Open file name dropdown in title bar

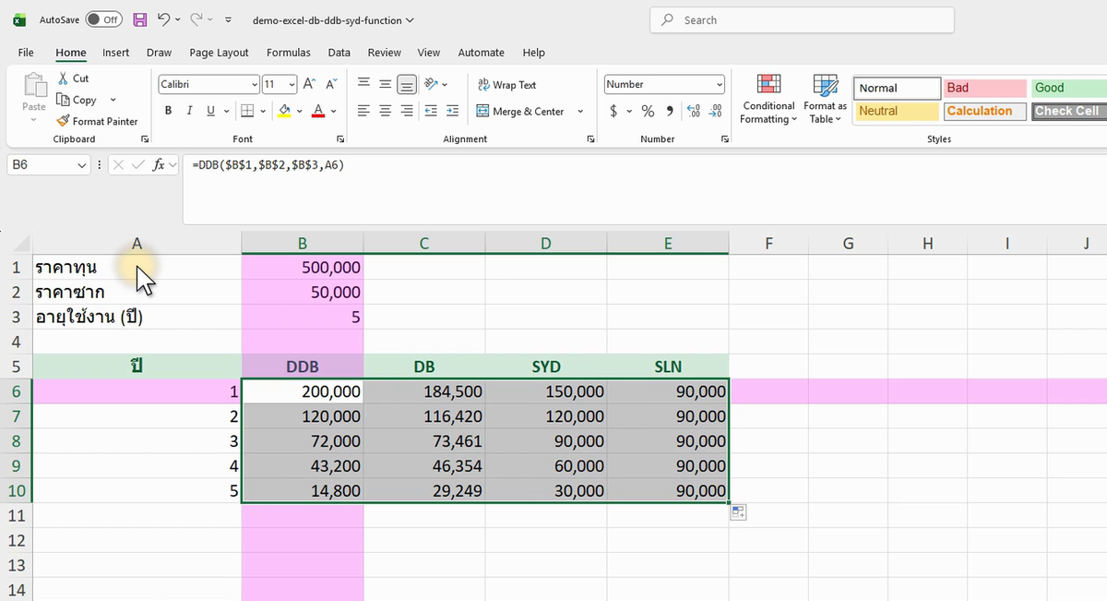coord(410,19)
